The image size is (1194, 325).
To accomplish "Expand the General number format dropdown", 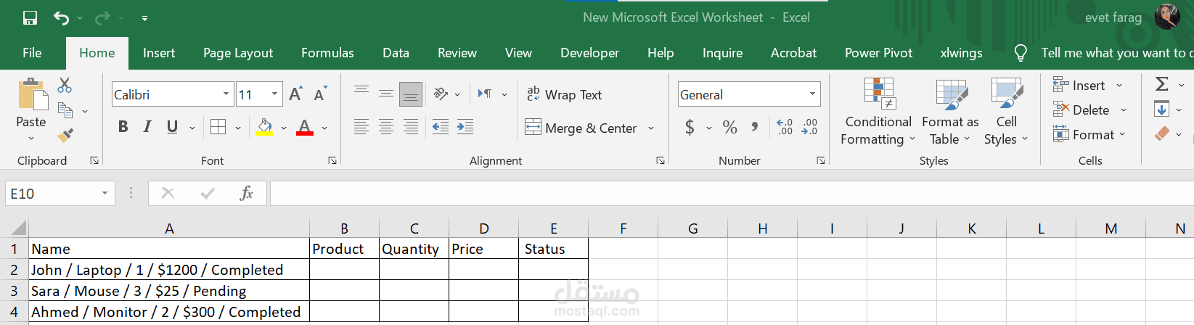I will (812, 94).
